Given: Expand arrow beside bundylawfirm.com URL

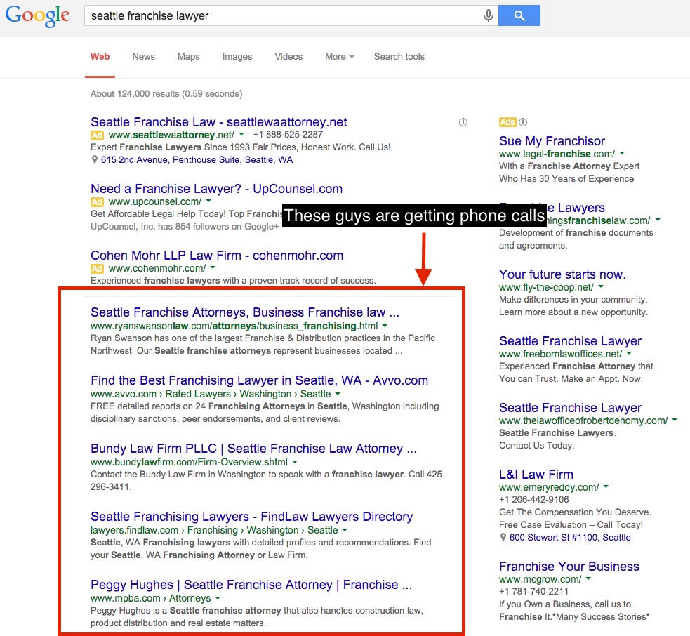Looking at the screenshot, I should coord(295,462).
